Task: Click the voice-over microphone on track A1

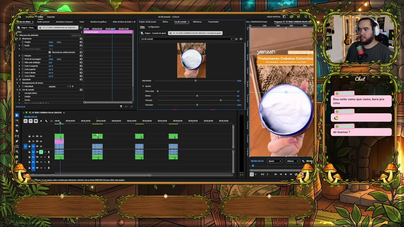Action: [x=49, y=152]
